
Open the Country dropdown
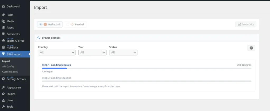[57, 52]
